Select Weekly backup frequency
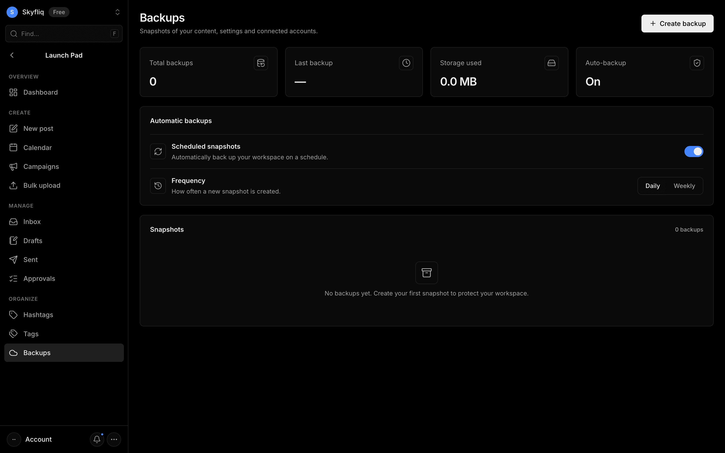 click(x=684, y=186)
